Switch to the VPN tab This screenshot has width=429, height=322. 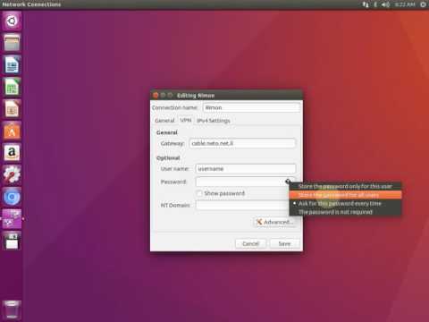(x=186, y=120)
